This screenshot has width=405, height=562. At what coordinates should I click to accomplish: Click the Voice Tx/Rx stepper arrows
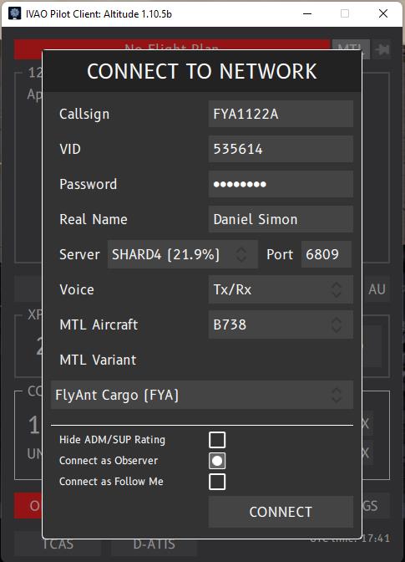coord(337,289)
